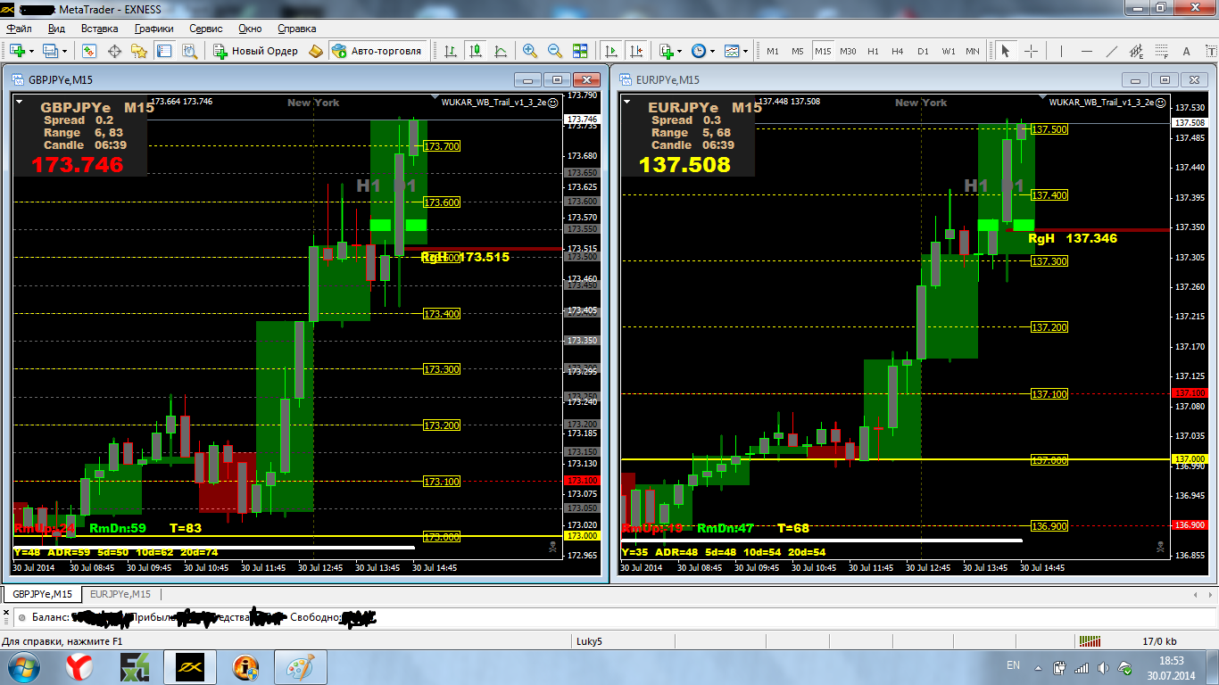This screenshot has width=1219, height=685.
Task: Expand the Templates dropdown arrow
Action: click(x=746, y=51)
